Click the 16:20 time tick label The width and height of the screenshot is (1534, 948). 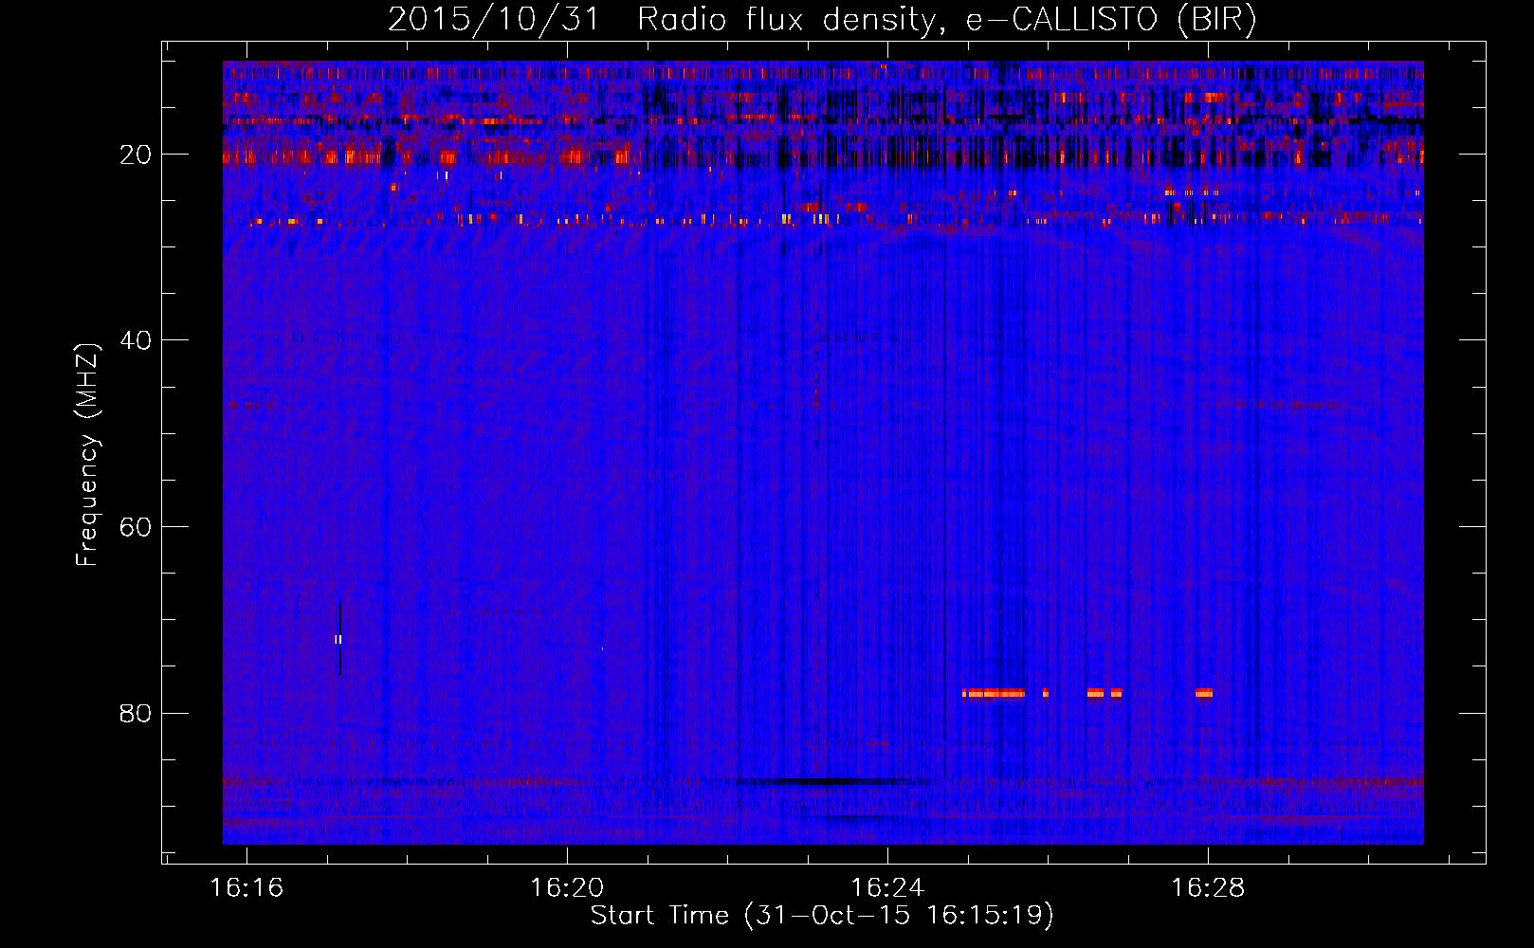click(x=567, y=888)
